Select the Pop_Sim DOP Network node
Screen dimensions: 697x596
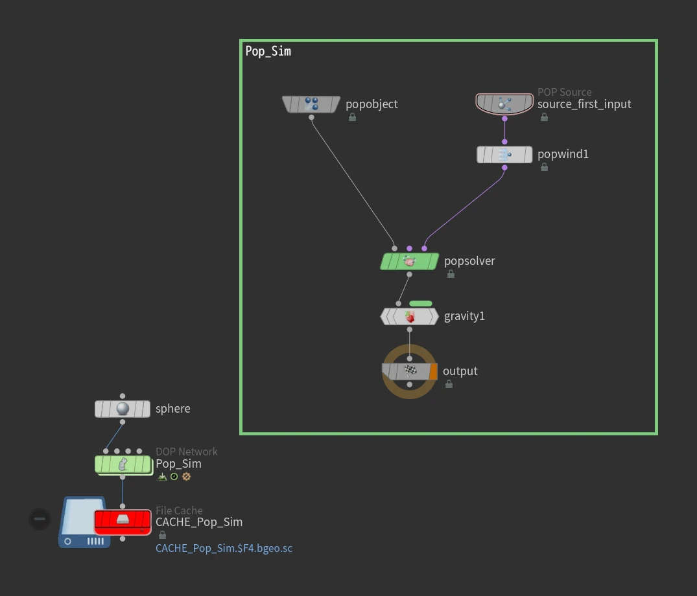[124, 464]
